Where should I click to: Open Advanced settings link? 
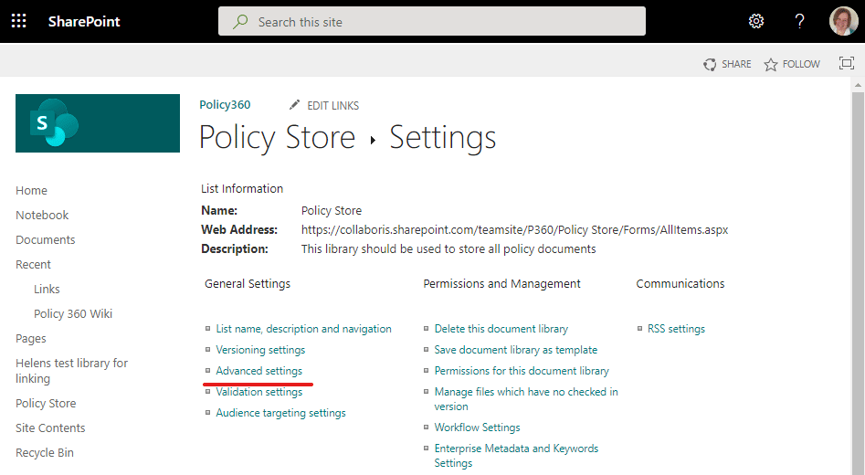(x=258, y=371)
